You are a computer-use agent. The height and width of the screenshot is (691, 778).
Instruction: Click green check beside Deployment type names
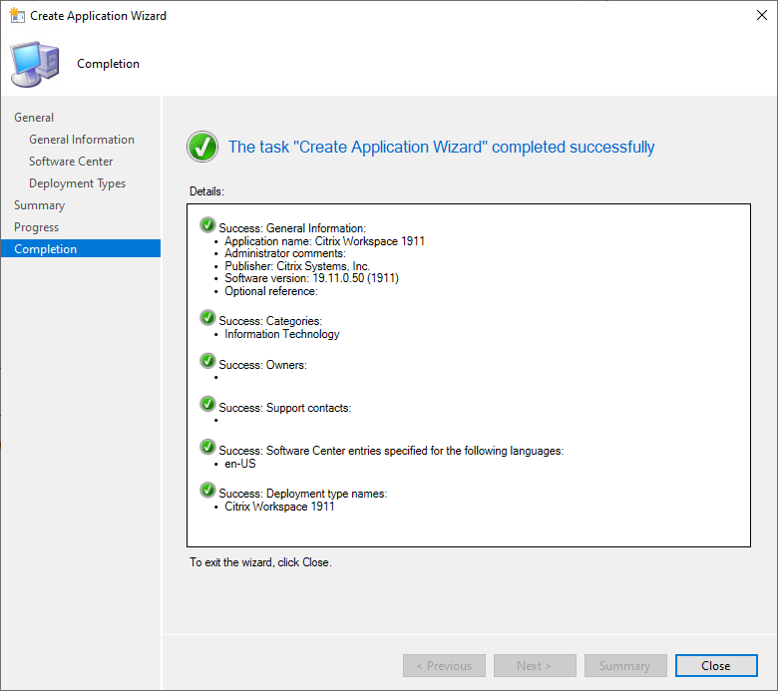(x=207, y=491)
